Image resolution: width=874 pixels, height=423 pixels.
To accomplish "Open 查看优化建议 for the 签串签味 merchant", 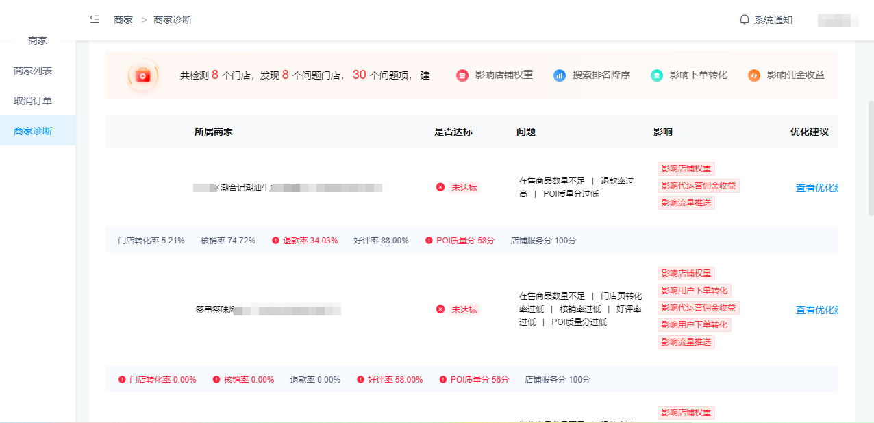I will coord(816,310).
